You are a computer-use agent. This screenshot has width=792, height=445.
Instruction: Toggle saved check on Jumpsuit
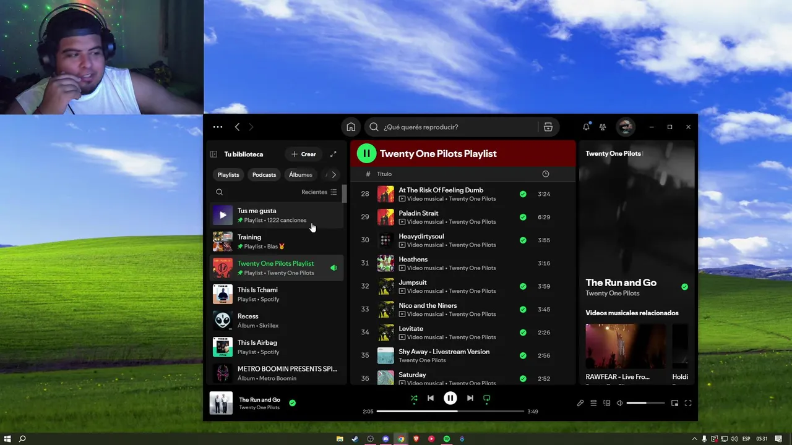click(523, 286)
